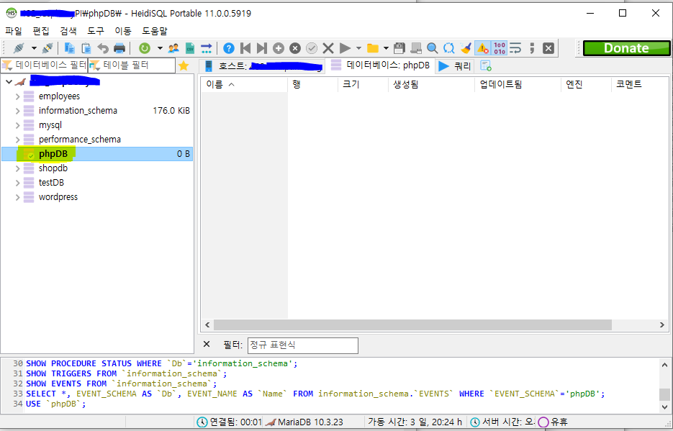The width and height of the screenshot is (673, 431).
Task: Click the save snippet disk icon
Action: (416, 48)
